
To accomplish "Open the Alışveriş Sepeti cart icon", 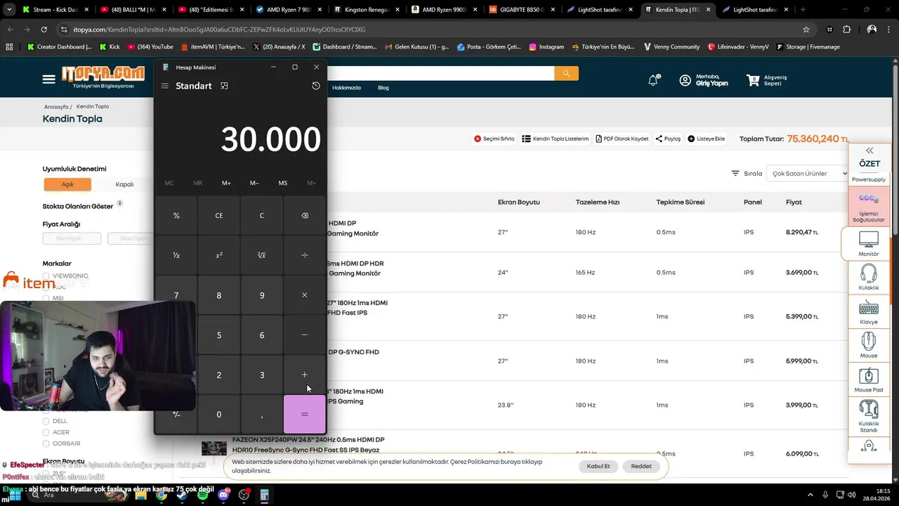I will [x=754, y=80].
